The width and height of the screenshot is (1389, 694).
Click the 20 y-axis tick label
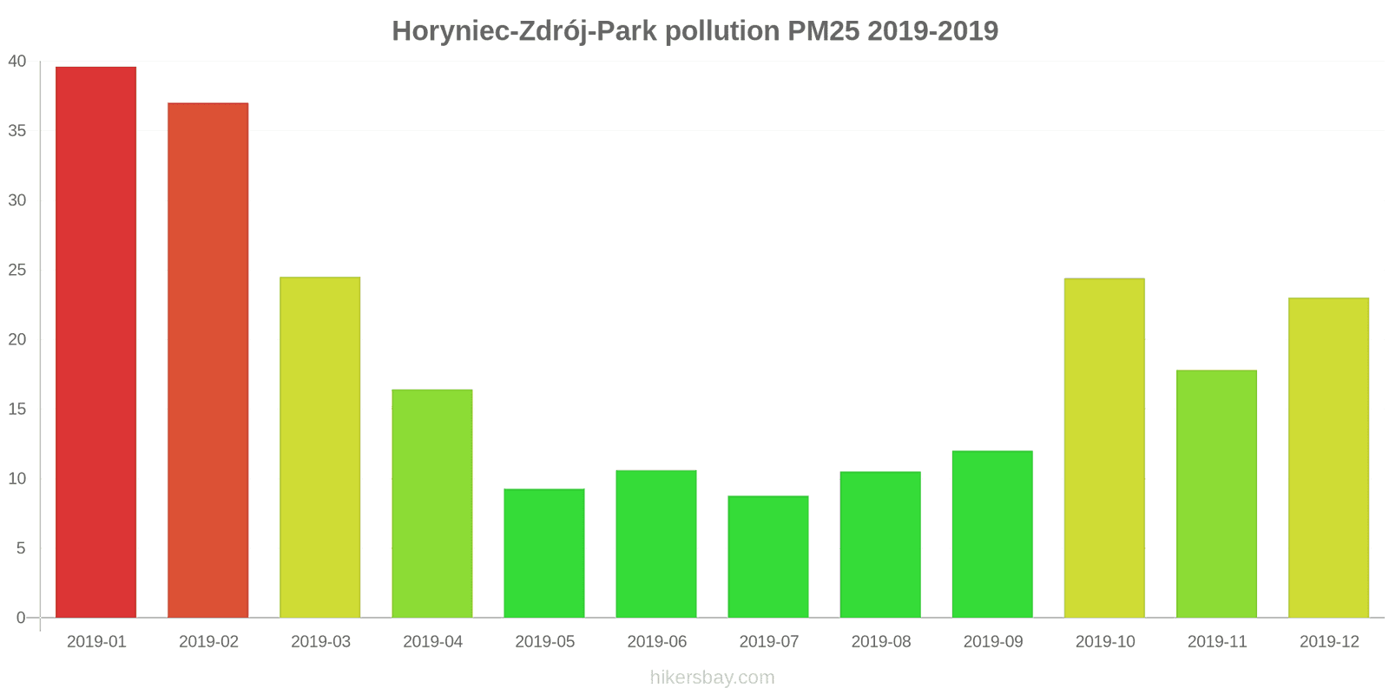[x=17, y=340]
